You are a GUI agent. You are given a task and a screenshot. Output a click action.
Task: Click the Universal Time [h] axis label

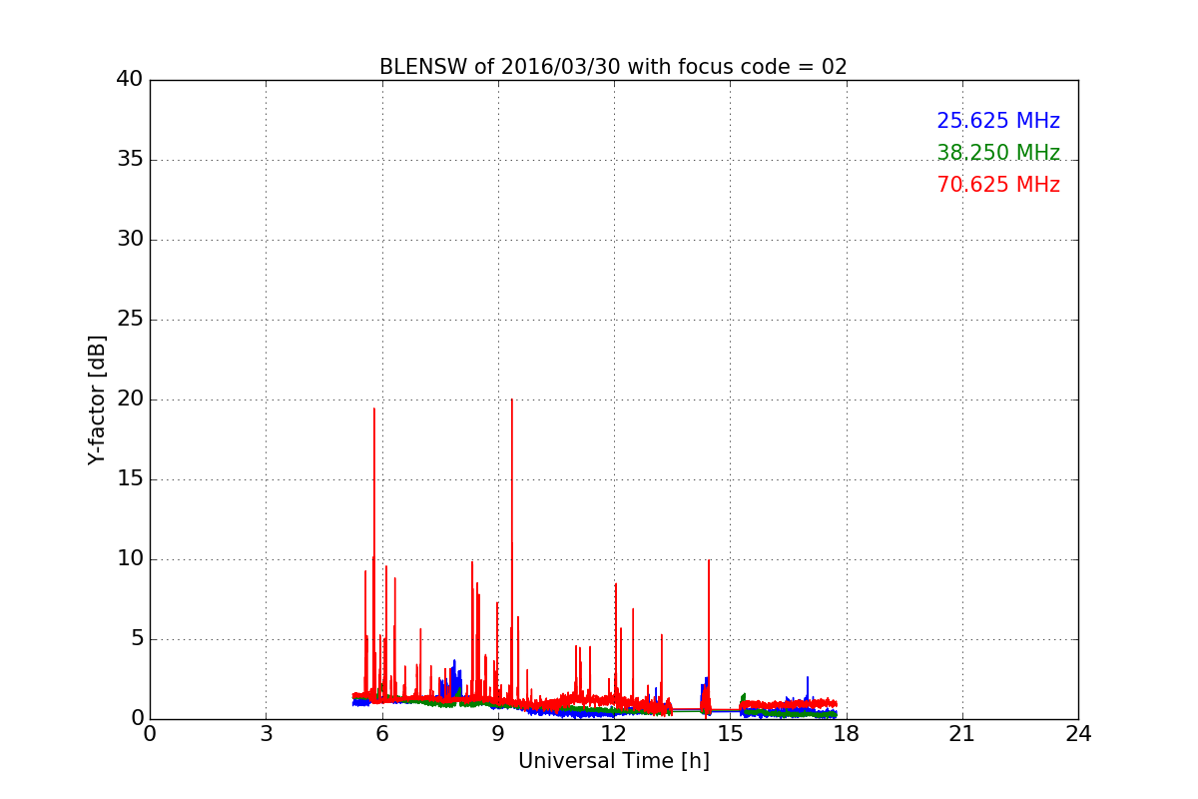(614, 761)
